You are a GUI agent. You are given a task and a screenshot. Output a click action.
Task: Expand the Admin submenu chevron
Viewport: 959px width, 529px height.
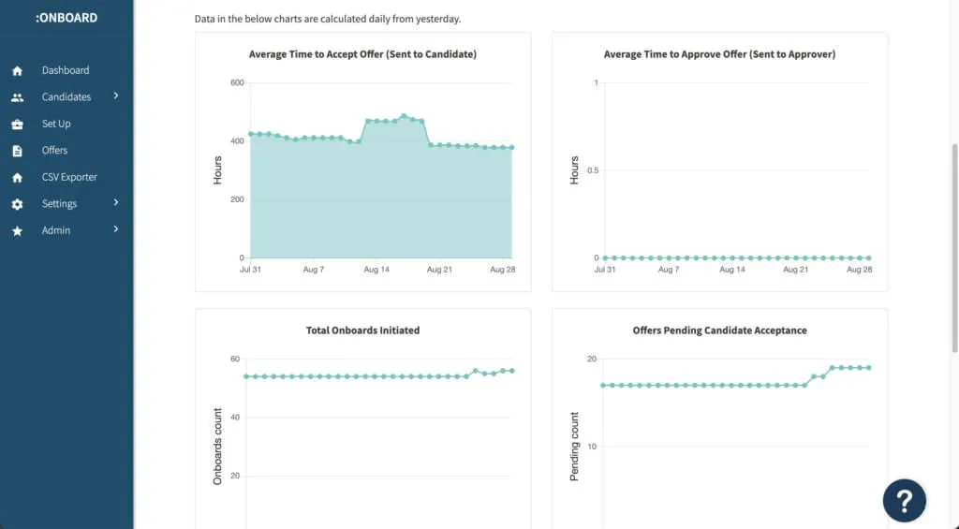(x=116, y=228)
